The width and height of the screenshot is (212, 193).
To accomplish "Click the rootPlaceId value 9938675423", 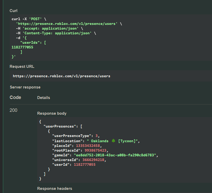I will (95, 150).
